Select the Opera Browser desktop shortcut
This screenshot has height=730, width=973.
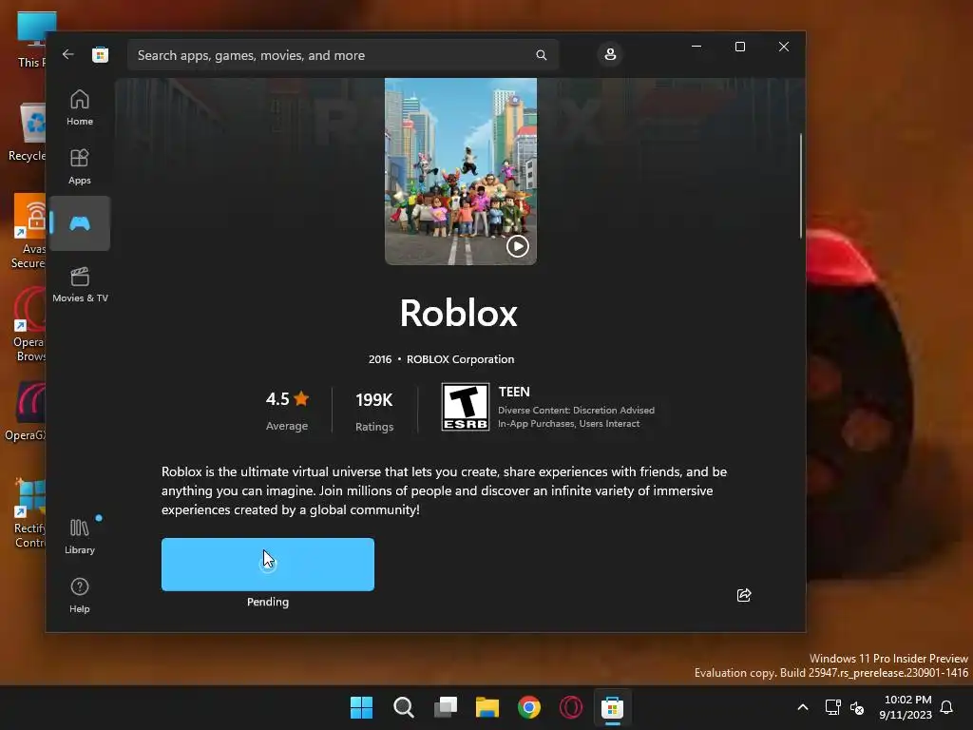(29, 325)
